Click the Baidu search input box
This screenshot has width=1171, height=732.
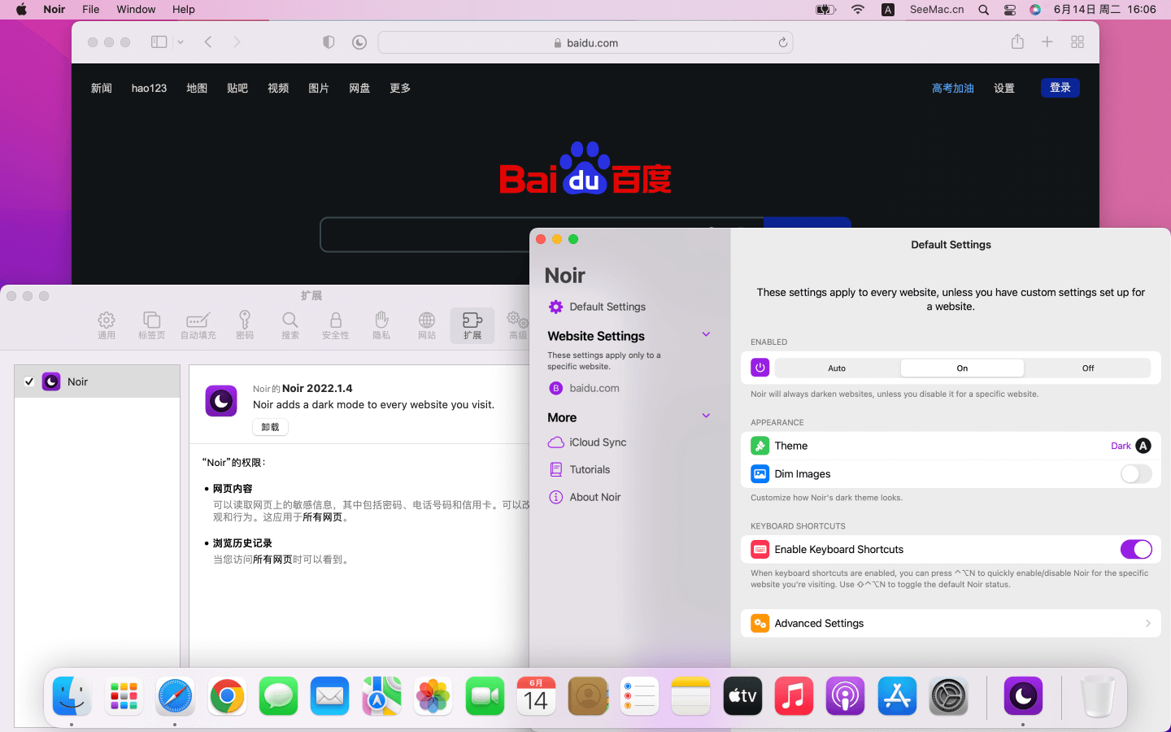pyautogui.click(x=542, y=234)
